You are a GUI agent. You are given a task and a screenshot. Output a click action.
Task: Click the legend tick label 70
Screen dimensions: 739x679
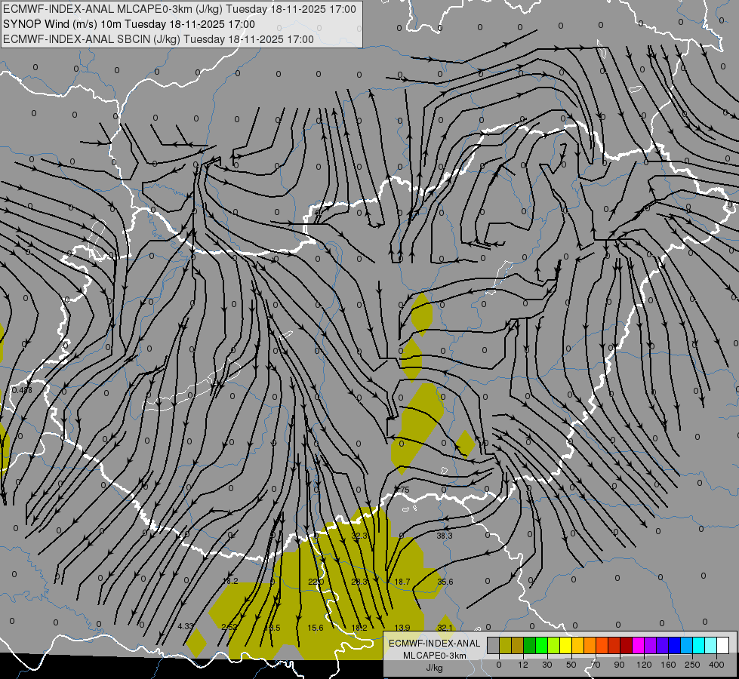tap(596, 665)
